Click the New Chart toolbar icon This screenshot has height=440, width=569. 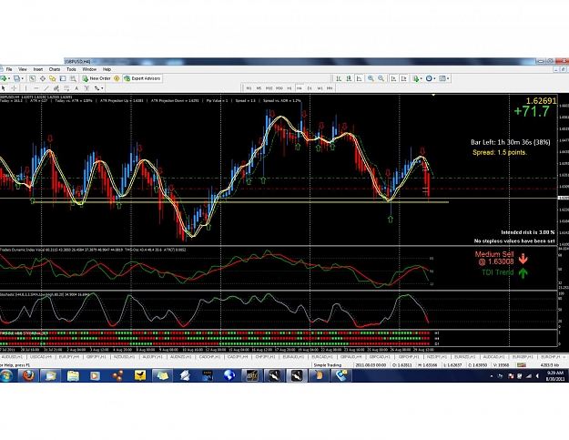[4, 78]
